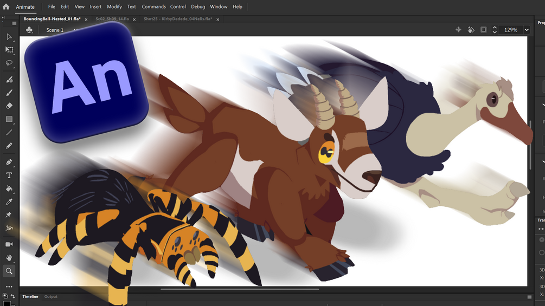Select the Paint Bucket tool
This screenshot has height=306, width=545.
point(9,188)
